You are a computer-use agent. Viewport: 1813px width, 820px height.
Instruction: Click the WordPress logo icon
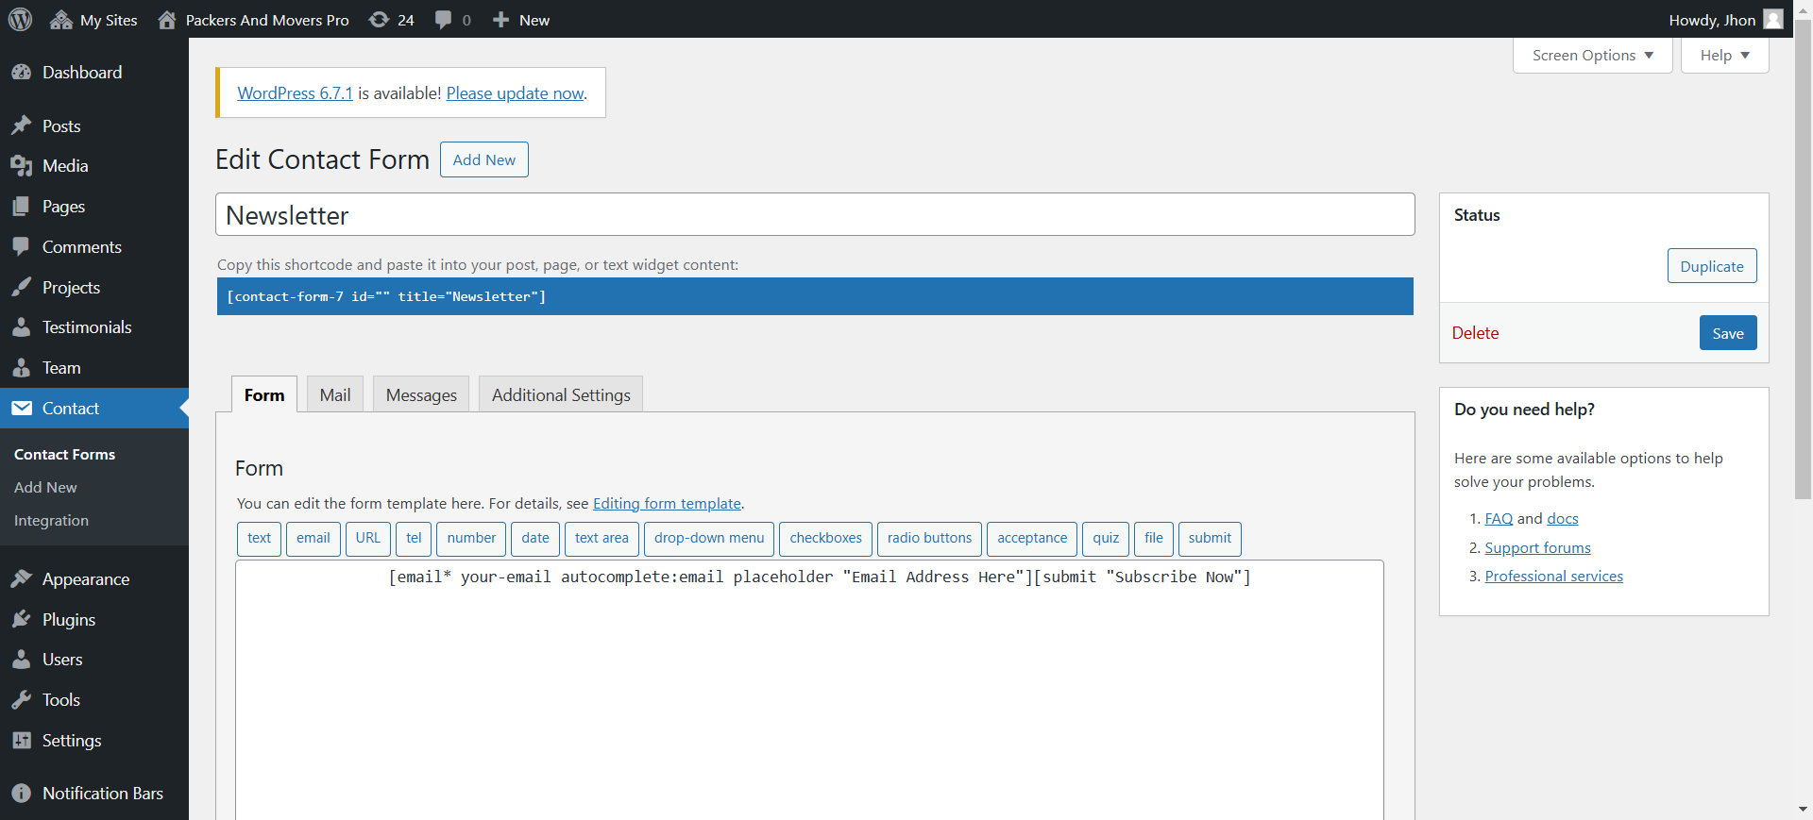click(20, 20)
